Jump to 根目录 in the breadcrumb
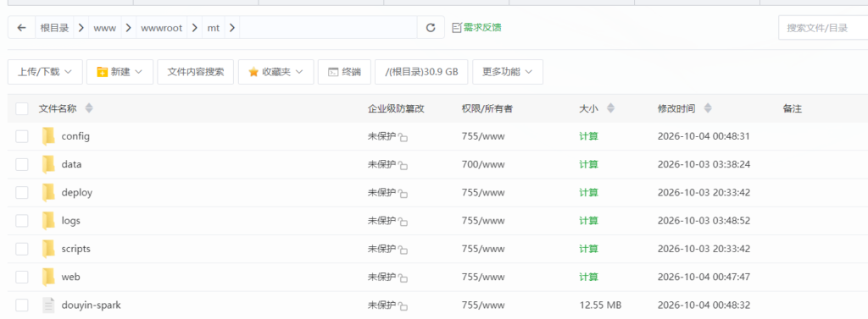 click(54, 28)
